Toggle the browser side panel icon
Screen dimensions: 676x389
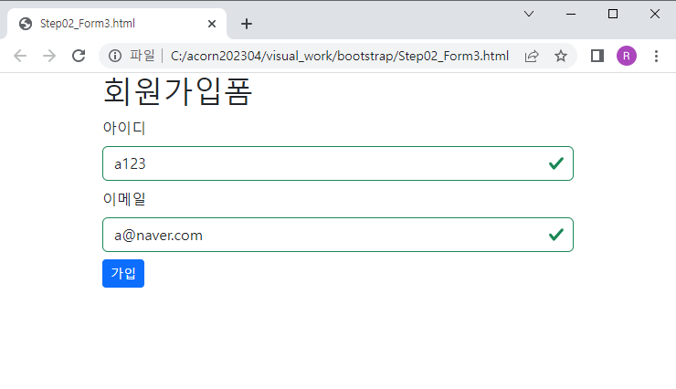(597, 56)
